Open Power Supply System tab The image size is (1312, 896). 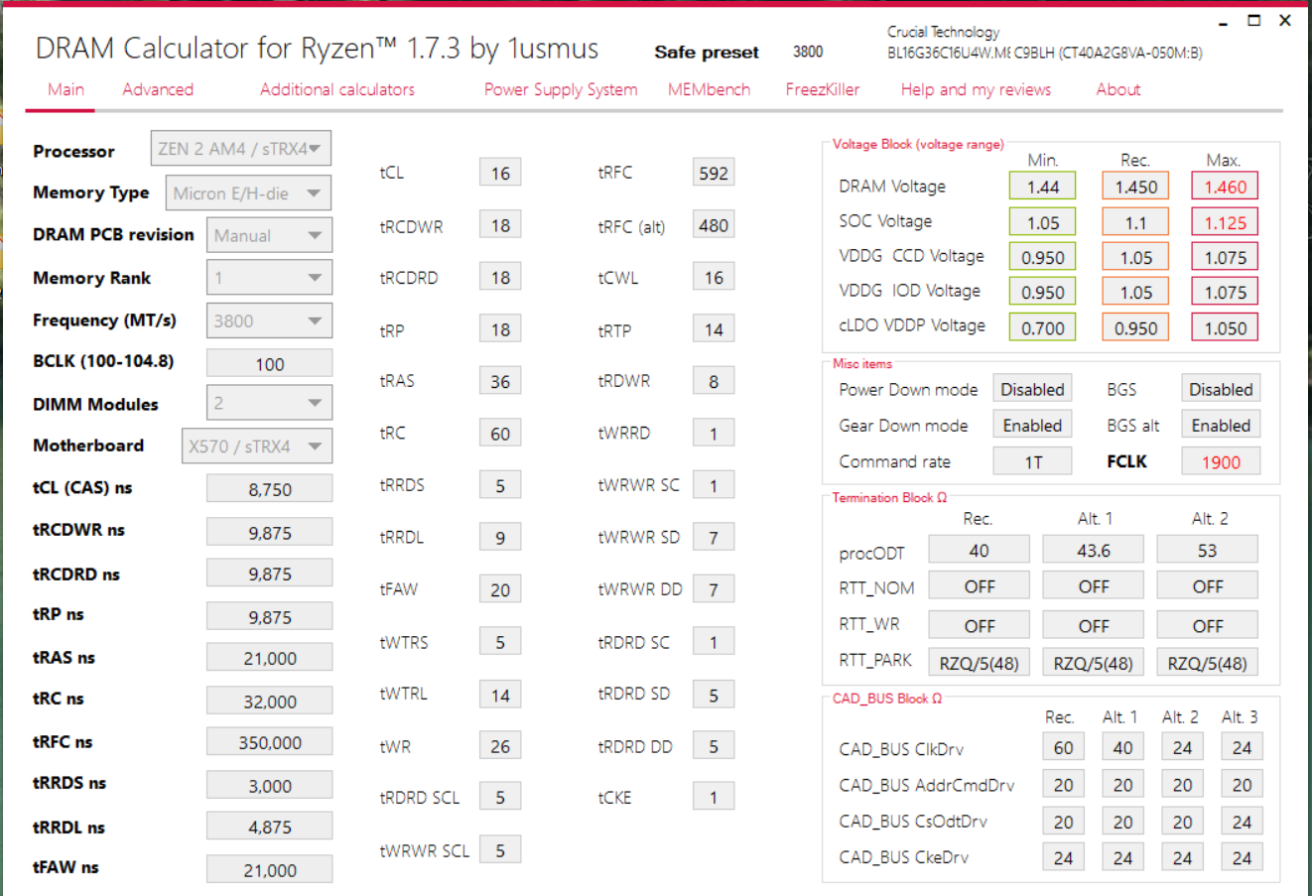[x=561, y=89]
